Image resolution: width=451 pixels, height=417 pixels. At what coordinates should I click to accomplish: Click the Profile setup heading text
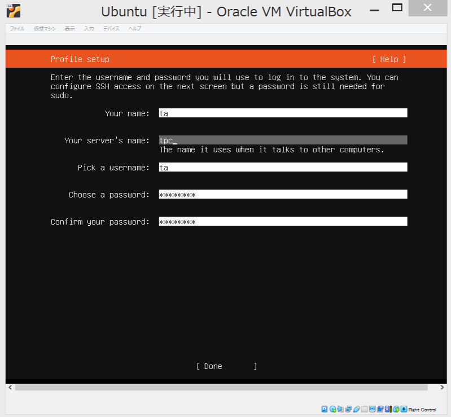tap(80, 59)
